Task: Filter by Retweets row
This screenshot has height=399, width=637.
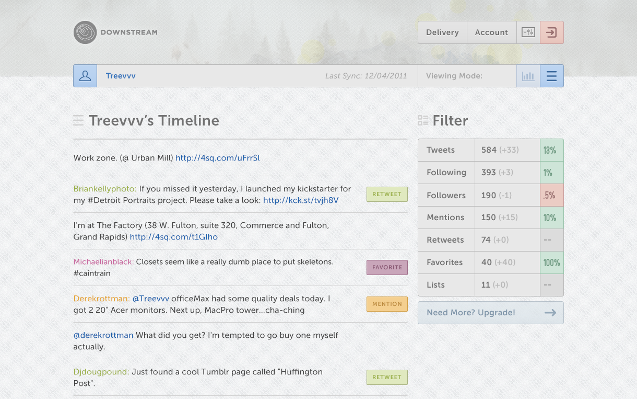Action: [491, 240]
